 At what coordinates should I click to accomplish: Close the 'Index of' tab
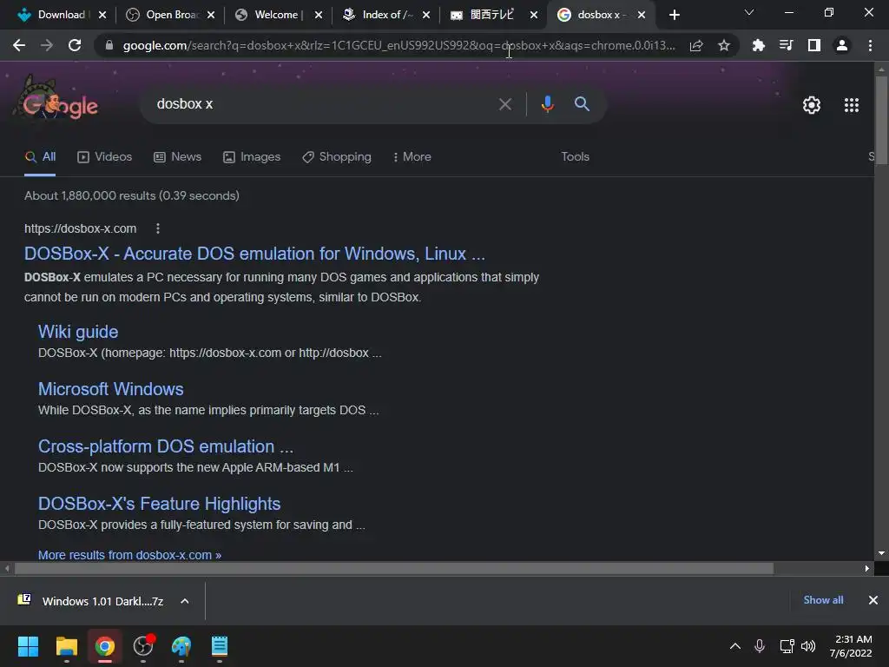(x=426, y=15)
